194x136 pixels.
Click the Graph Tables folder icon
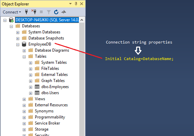(x=37, y=81)
